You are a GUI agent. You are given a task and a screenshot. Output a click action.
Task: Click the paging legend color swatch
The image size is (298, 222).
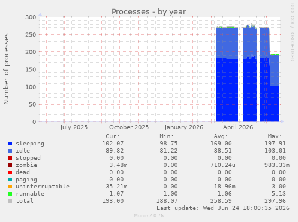point(10,180)
